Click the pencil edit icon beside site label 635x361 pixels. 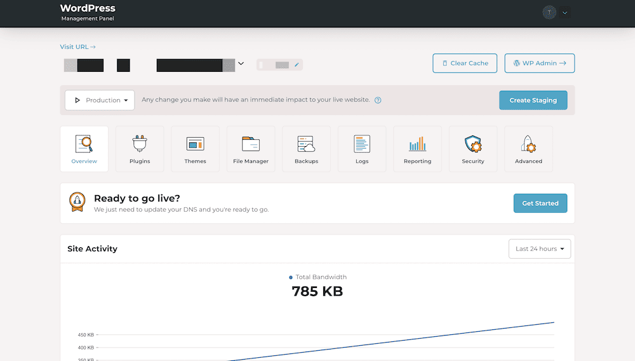pyautogui.click(x=297, y=65)
